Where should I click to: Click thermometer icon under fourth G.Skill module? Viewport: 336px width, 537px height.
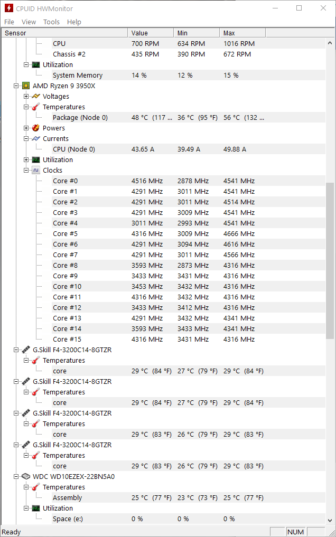tap(36, 456)
